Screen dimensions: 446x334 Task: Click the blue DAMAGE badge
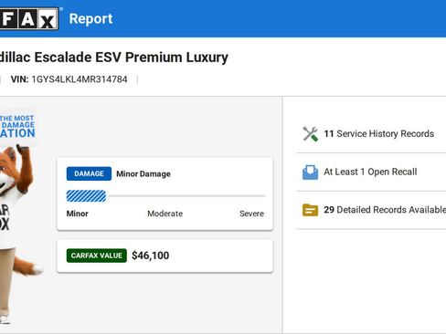click(x=89, y=174)
